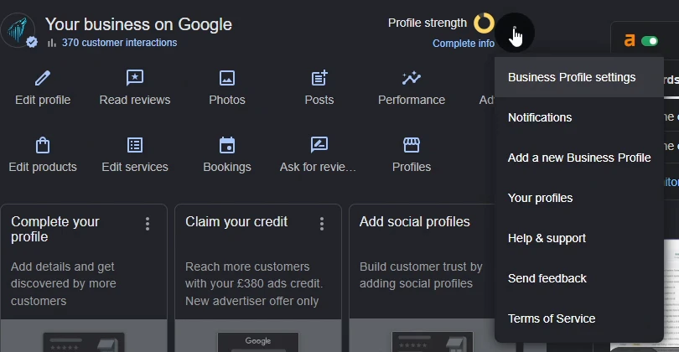Viewport: 679px width, 352px height.
Task: Click the Profile strength progress ring
Action: click(484, 23)
